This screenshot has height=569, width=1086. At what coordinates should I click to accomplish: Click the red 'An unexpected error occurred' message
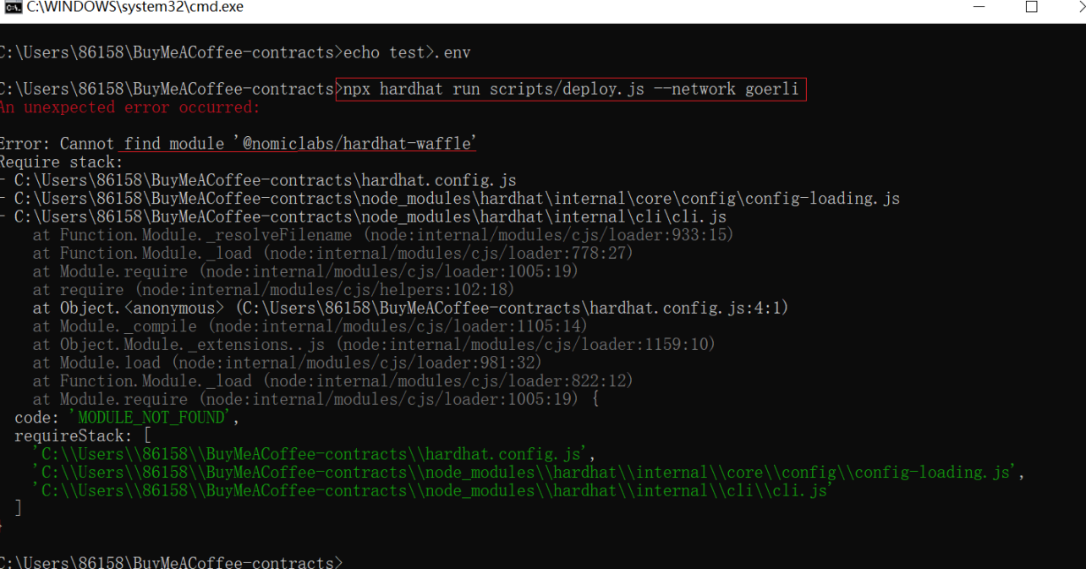[129, 107]
